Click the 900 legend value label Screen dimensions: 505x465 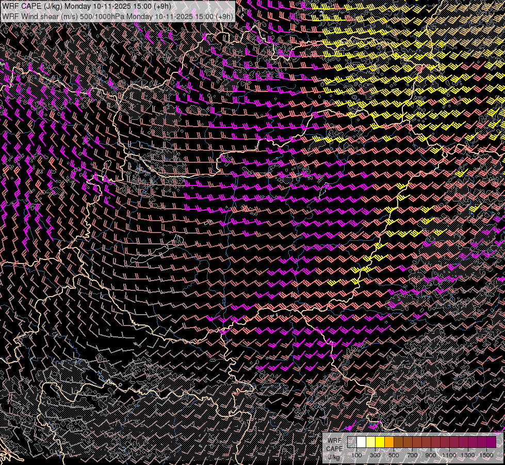(431, 455)
